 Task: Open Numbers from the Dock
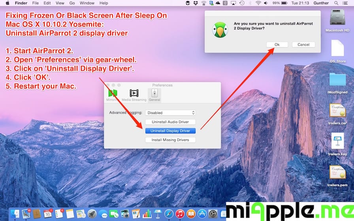pyautogui.click(x=147, y=214)
